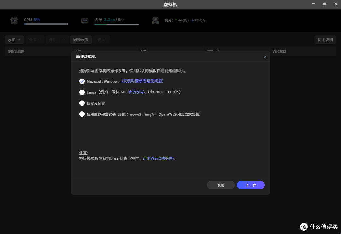Open the 安装时请参考常见问题 link

142,81
